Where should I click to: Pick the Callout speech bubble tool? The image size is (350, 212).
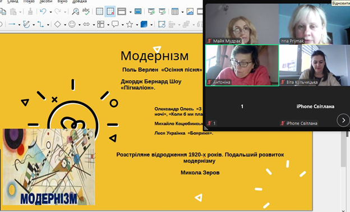[115, 24]
